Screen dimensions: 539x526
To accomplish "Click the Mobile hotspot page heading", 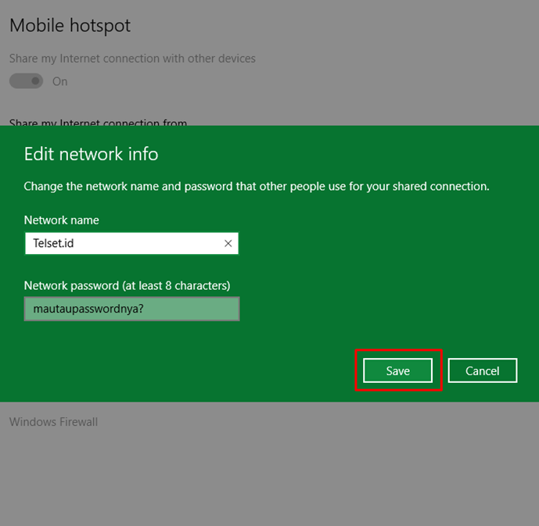I will (x=70, y=26).
